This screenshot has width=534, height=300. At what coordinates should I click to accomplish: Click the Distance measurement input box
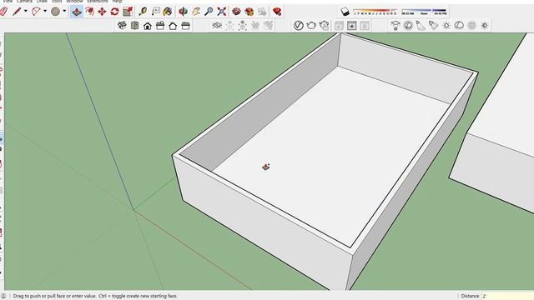[507, 296]
